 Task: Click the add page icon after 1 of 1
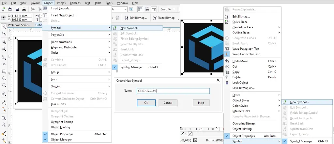pos(217,129)
